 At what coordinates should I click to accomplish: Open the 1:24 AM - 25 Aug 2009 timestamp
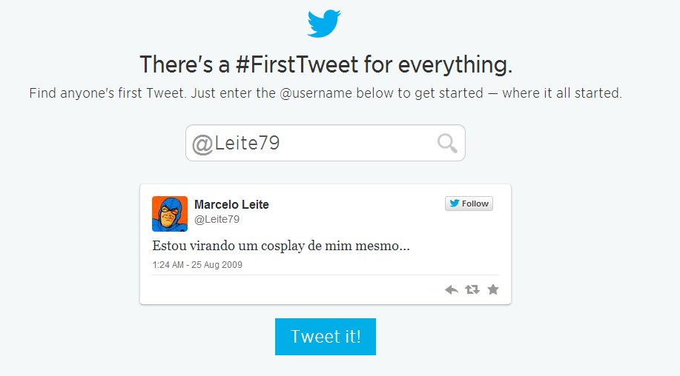(x=197, y=265)
